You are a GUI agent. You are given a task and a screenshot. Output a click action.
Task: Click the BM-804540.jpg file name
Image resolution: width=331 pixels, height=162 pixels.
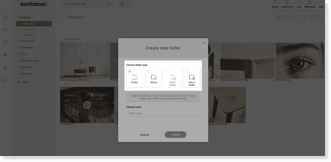coord(283,80)
